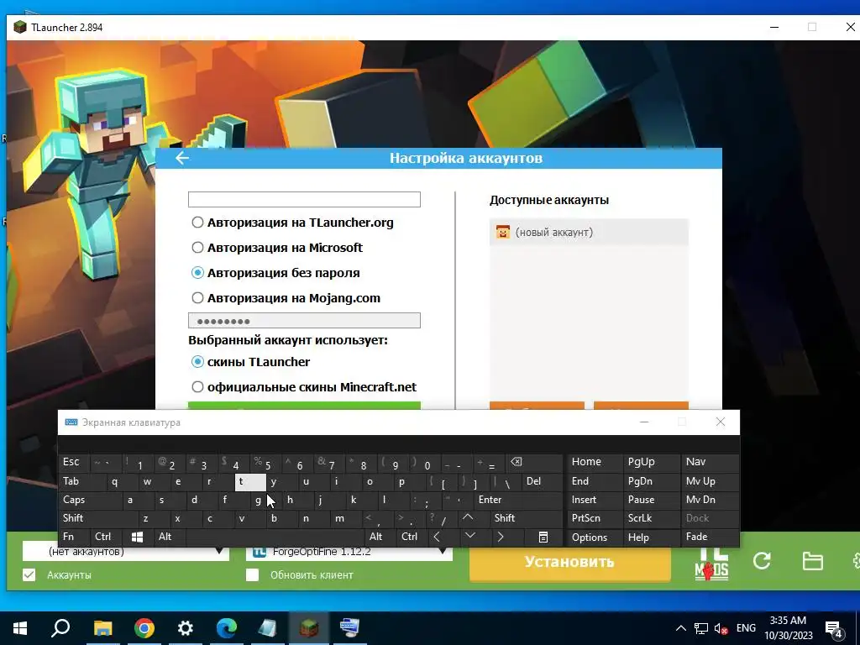Screen dimensions: 860x645
Task: Click the Tab key on on-screen keyboard
Action: coord(82,481)
